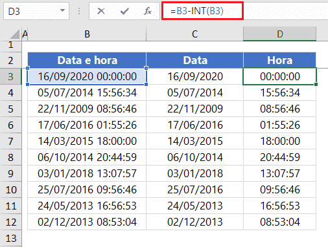Screen dimensions: 328x247
Task: Select Hora cell 09:56:46
Action: 279,189
